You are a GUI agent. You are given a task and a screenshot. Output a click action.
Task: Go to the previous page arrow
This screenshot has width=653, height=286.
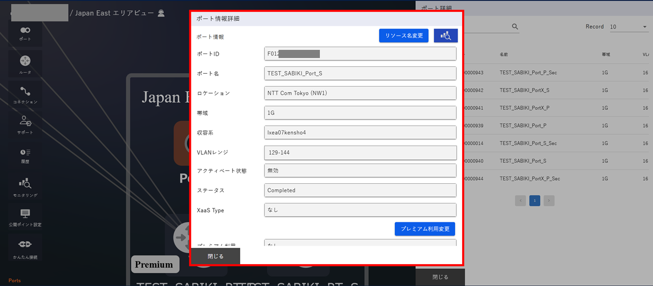coord(520,201)
